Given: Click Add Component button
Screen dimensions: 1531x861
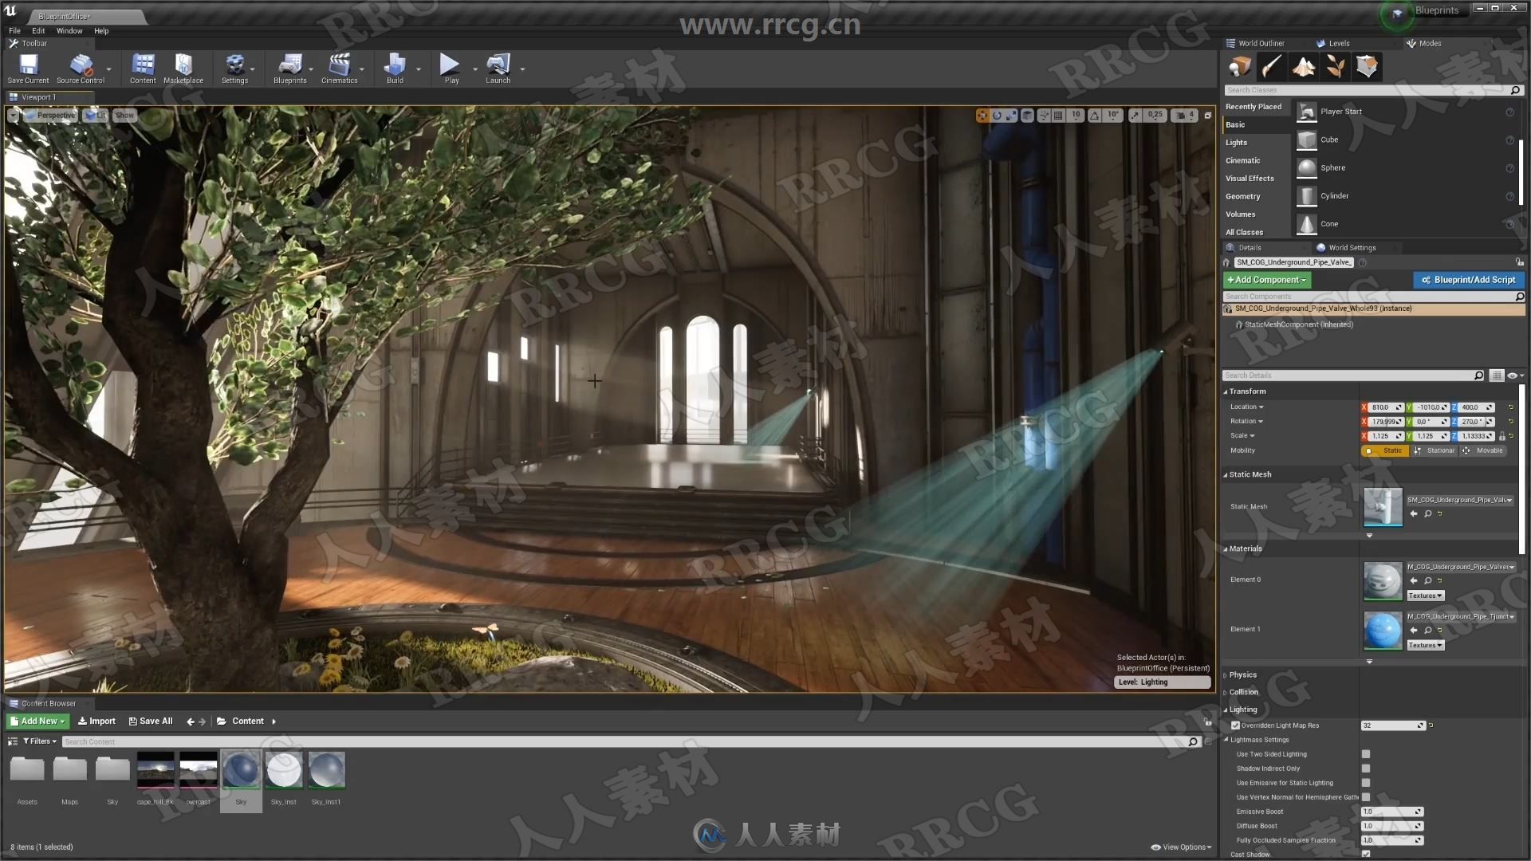Looking at the screenshot, I should click(x=1265, y=278).
